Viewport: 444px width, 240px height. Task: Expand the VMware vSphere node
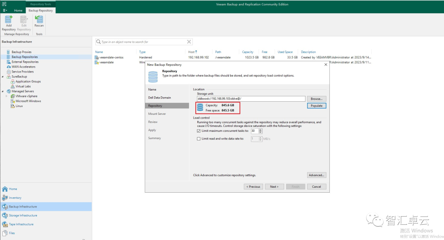click(6, 96)
